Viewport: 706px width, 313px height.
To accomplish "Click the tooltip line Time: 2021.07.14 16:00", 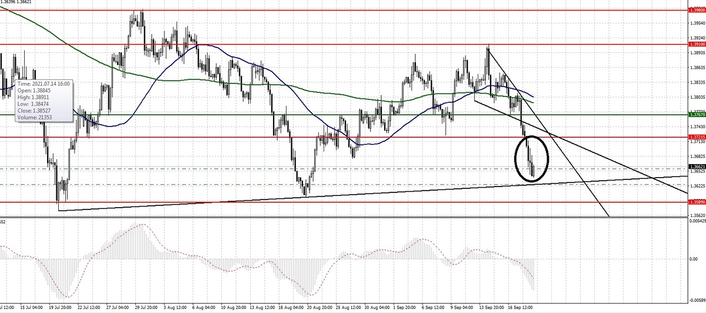I will coord(44,84).
